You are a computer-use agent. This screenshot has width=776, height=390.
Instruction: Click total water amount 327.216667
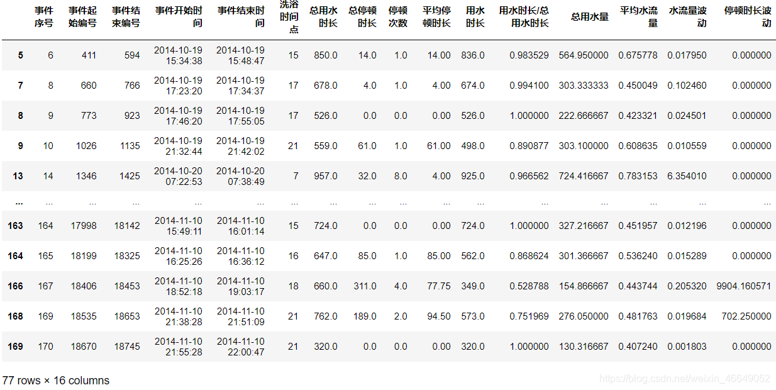584,226
